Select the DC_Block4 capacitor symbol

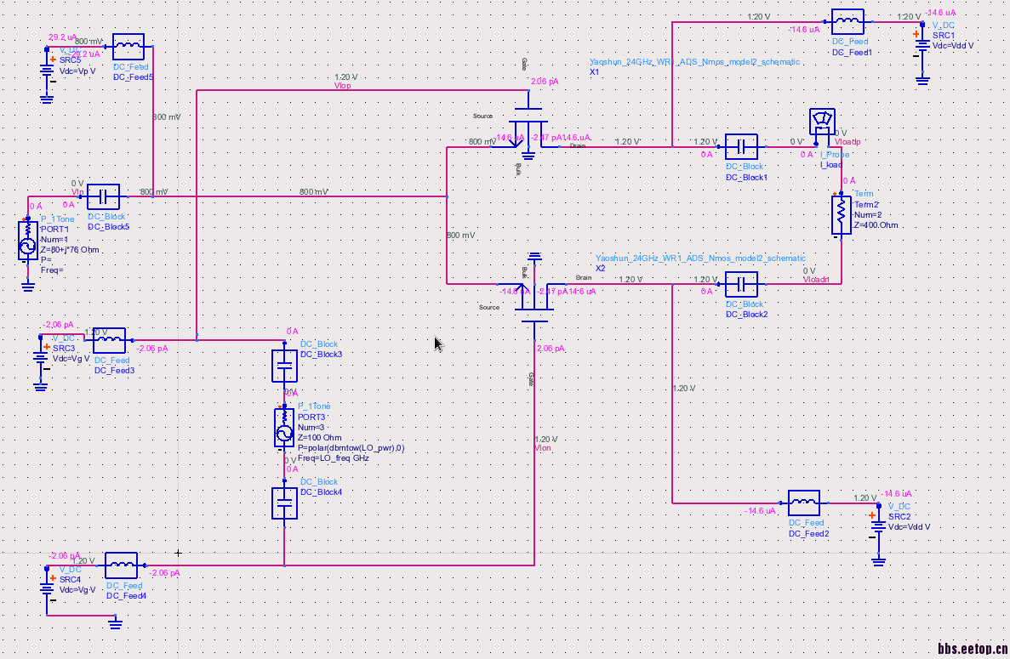tap(284, 503)
